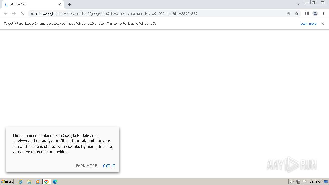Close the Google Files tab
This screenshot has height=185, width=329.
60,4
